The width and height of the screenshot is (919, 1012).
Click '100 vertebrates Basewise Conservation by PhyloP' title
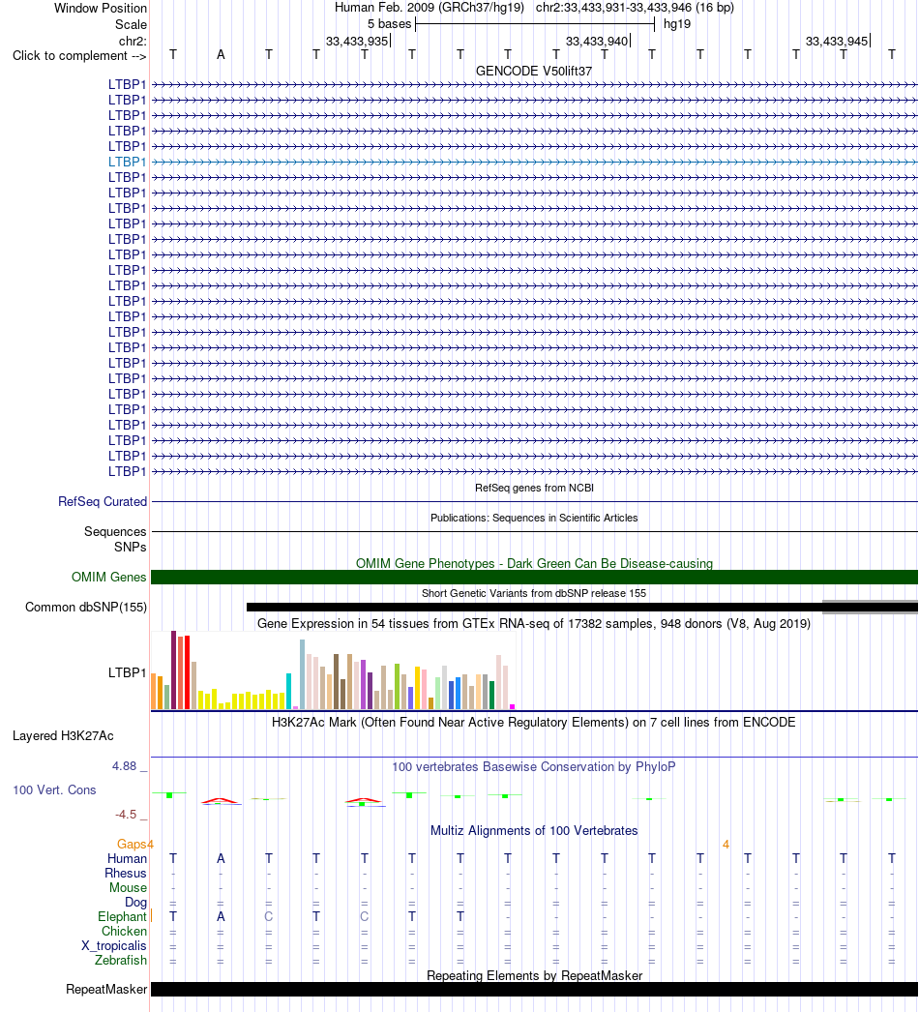534,767
